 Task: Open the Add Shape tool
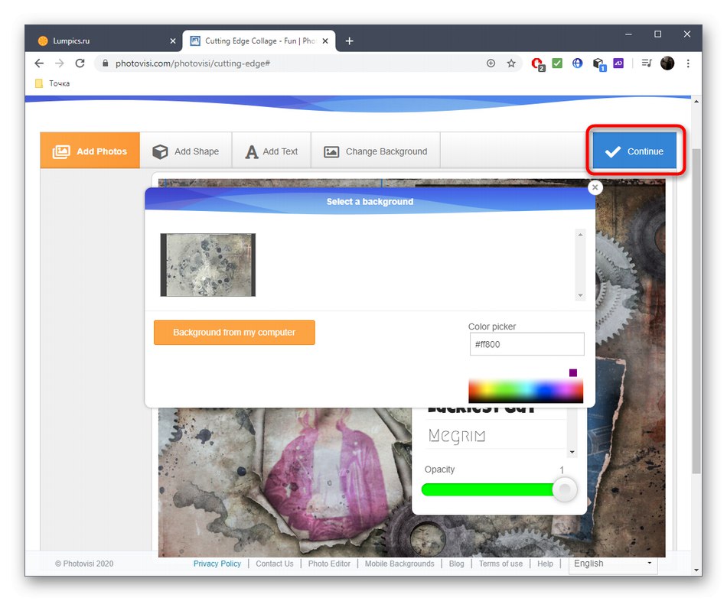[185, 151]
